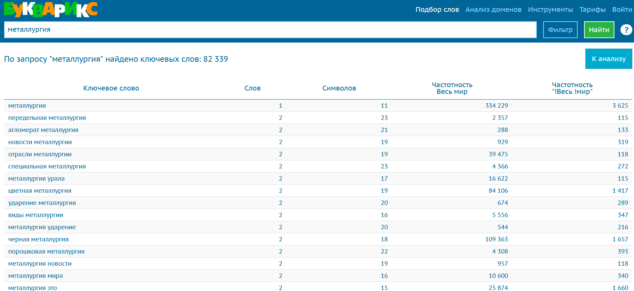Open the Инструменты menu
The image size is (634, 291).
(x=550, y=9)
